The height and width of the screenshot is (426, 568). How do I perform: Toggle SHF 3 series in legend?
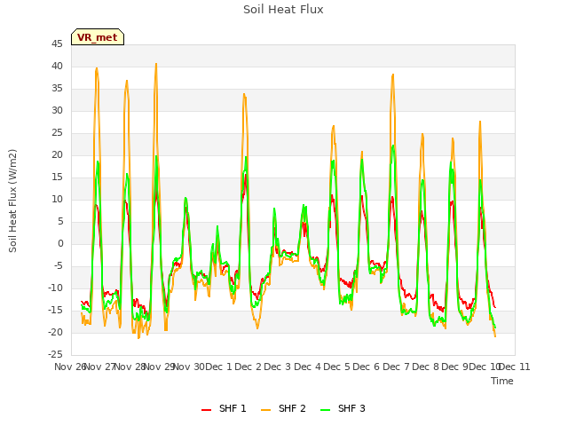coord(343,408)
